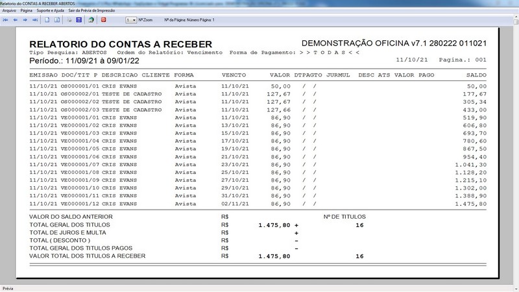Image resolution: width=519 pixels, height=292 pixels.
Task: Click the VALOR TOTAL DOS TITULOS A RECEBER label
Action: click(x=88, y=256)
